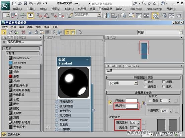Click the render setup teapot icon

pyautogui.click(x=164, y=16)
